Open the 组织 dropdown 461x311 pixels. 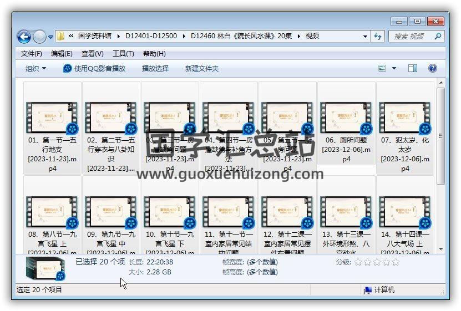click(x=36, y=68)
